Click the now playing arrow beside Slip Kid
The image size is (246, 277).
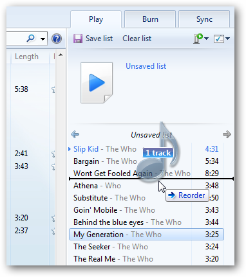tap(70, 149)
